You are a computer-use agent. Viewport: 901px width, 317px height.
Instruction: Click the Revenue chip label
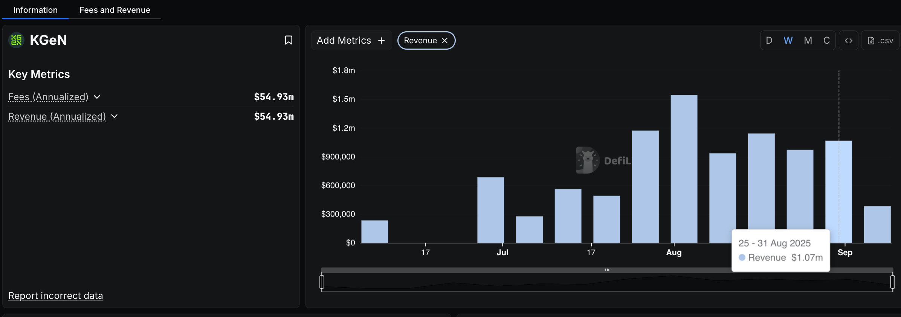tap(420, 40)
